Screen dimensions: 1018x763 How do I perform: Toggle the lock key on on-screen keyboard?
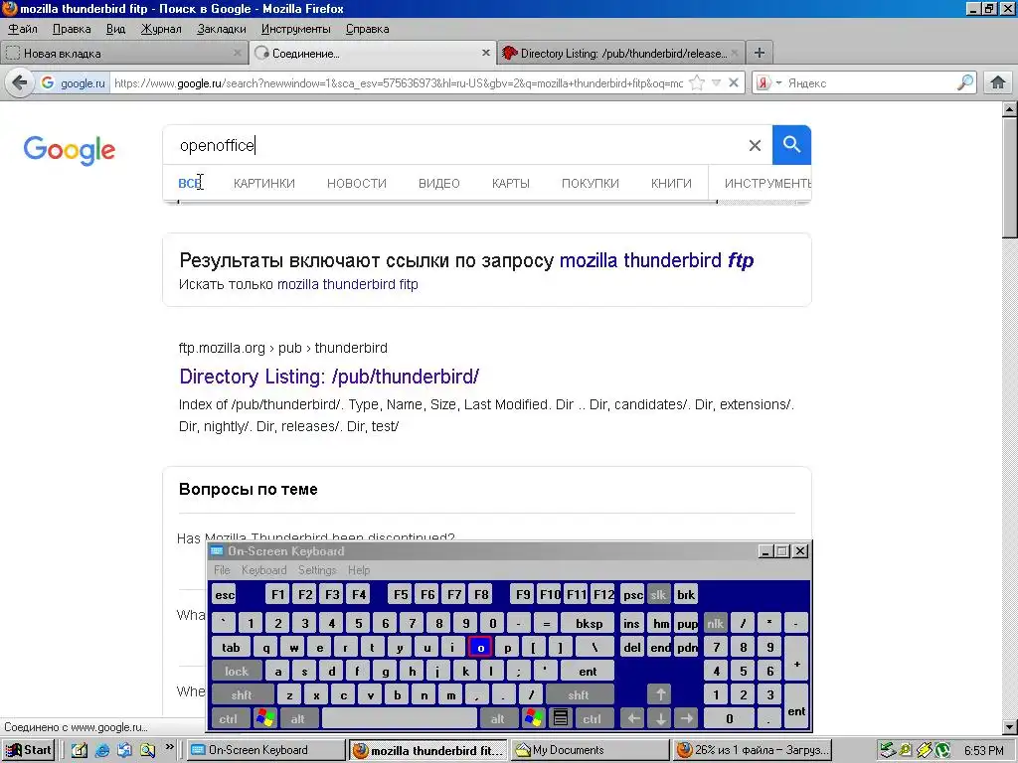coord(237,671)
